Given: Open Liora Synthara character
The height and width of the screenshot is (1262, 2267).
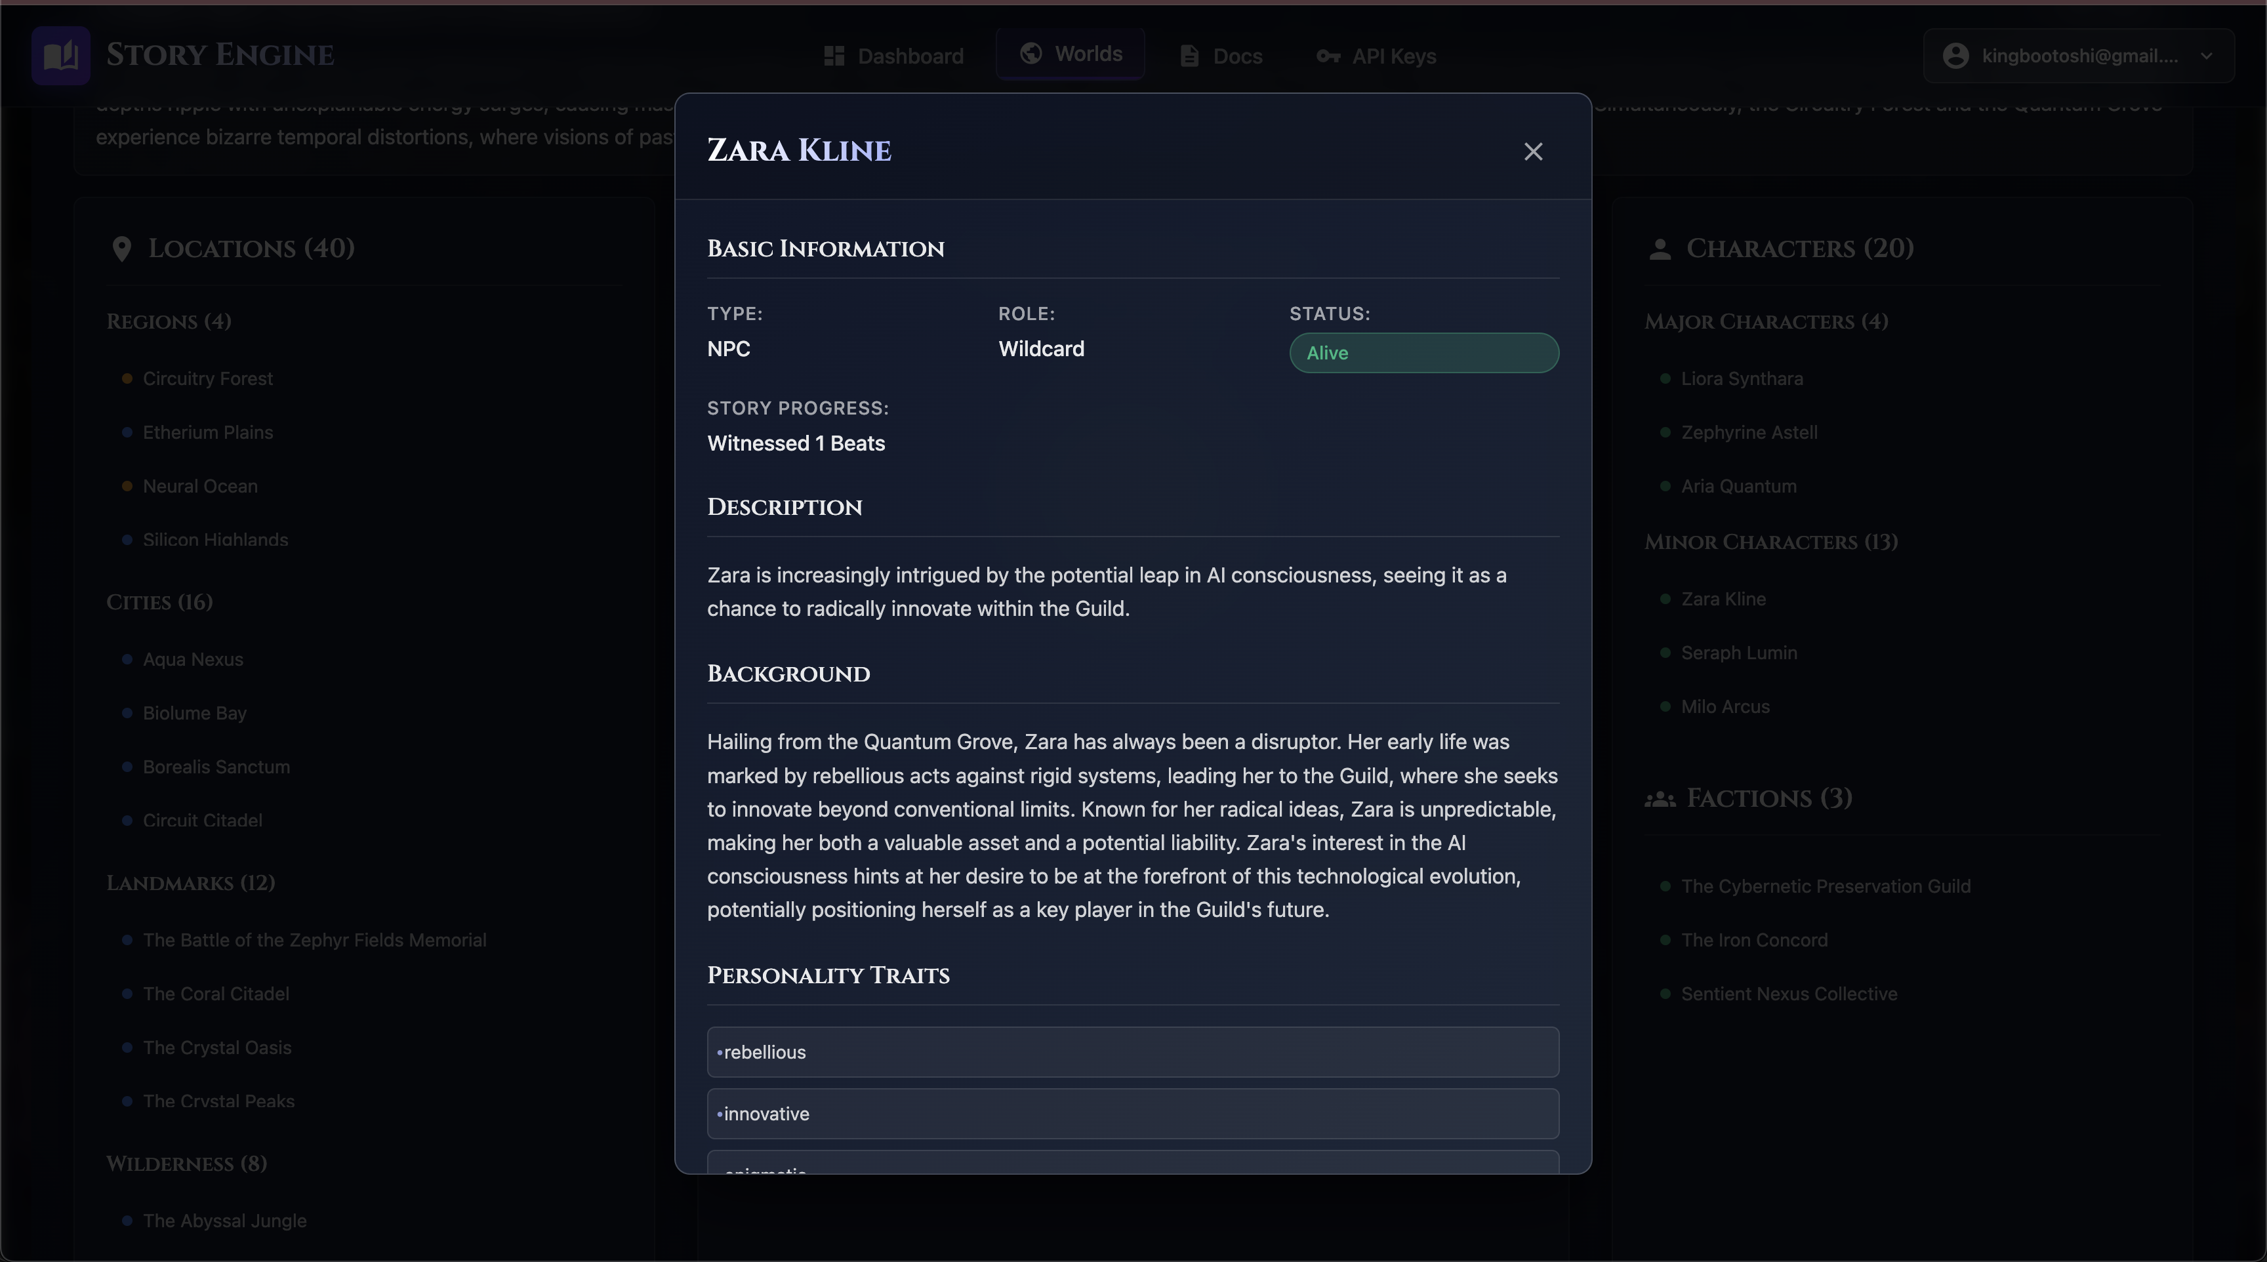Looking at the screenshot, I should (x=1741, y=378).
